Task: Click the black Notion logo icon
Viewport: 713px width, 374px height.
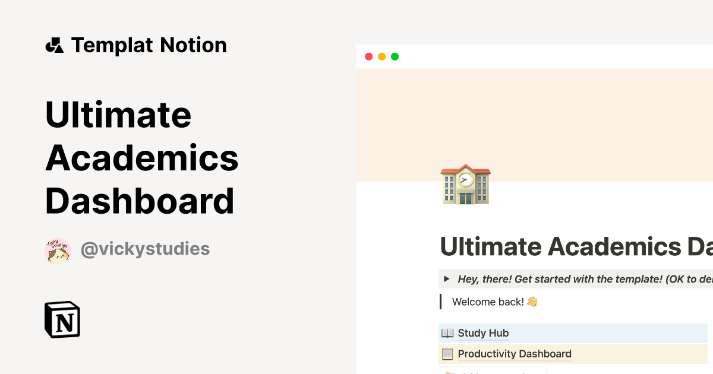Action: coord(62,319)
